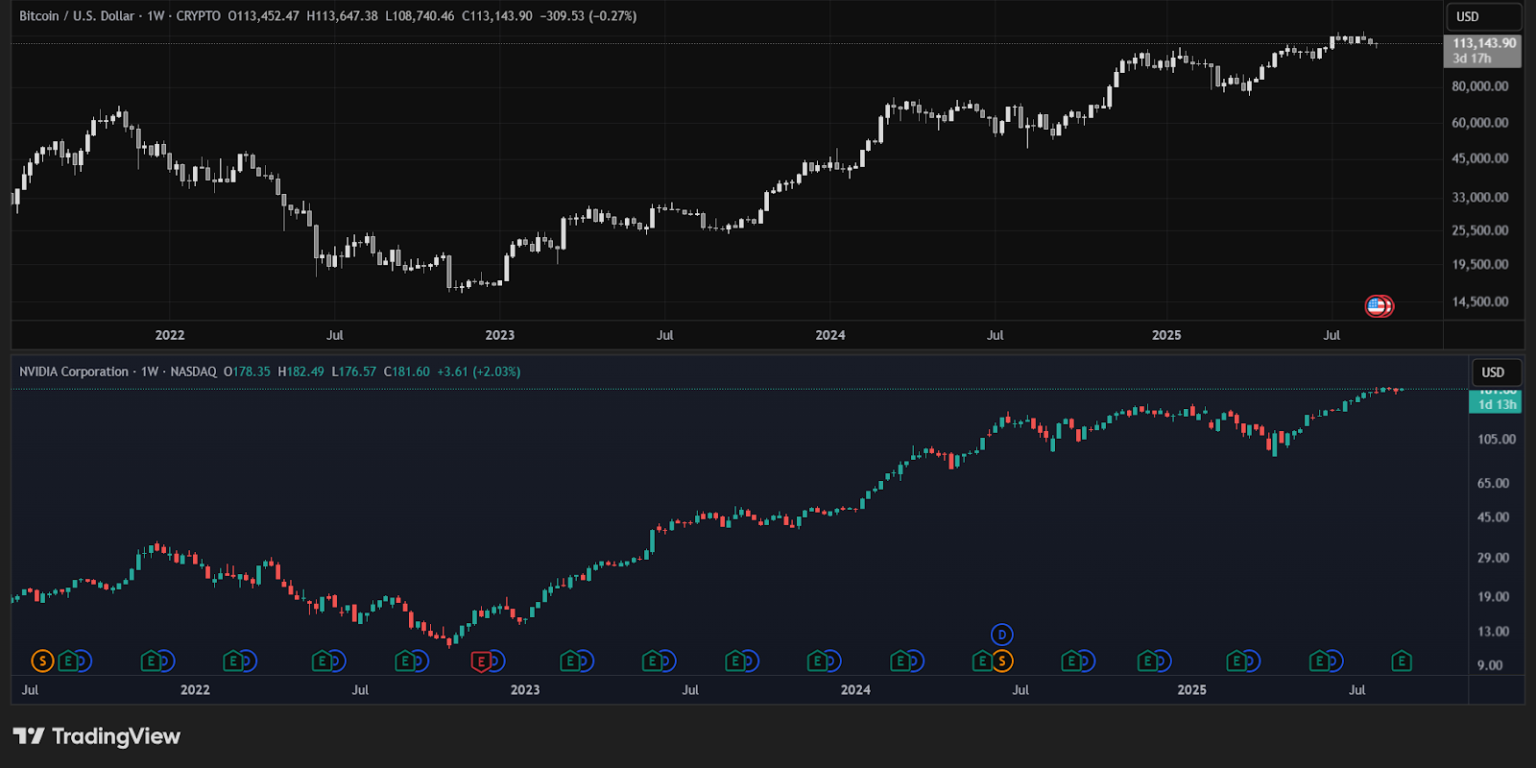Click the NASDAQ exchange label in NVIDIA legend

[193, 372]
